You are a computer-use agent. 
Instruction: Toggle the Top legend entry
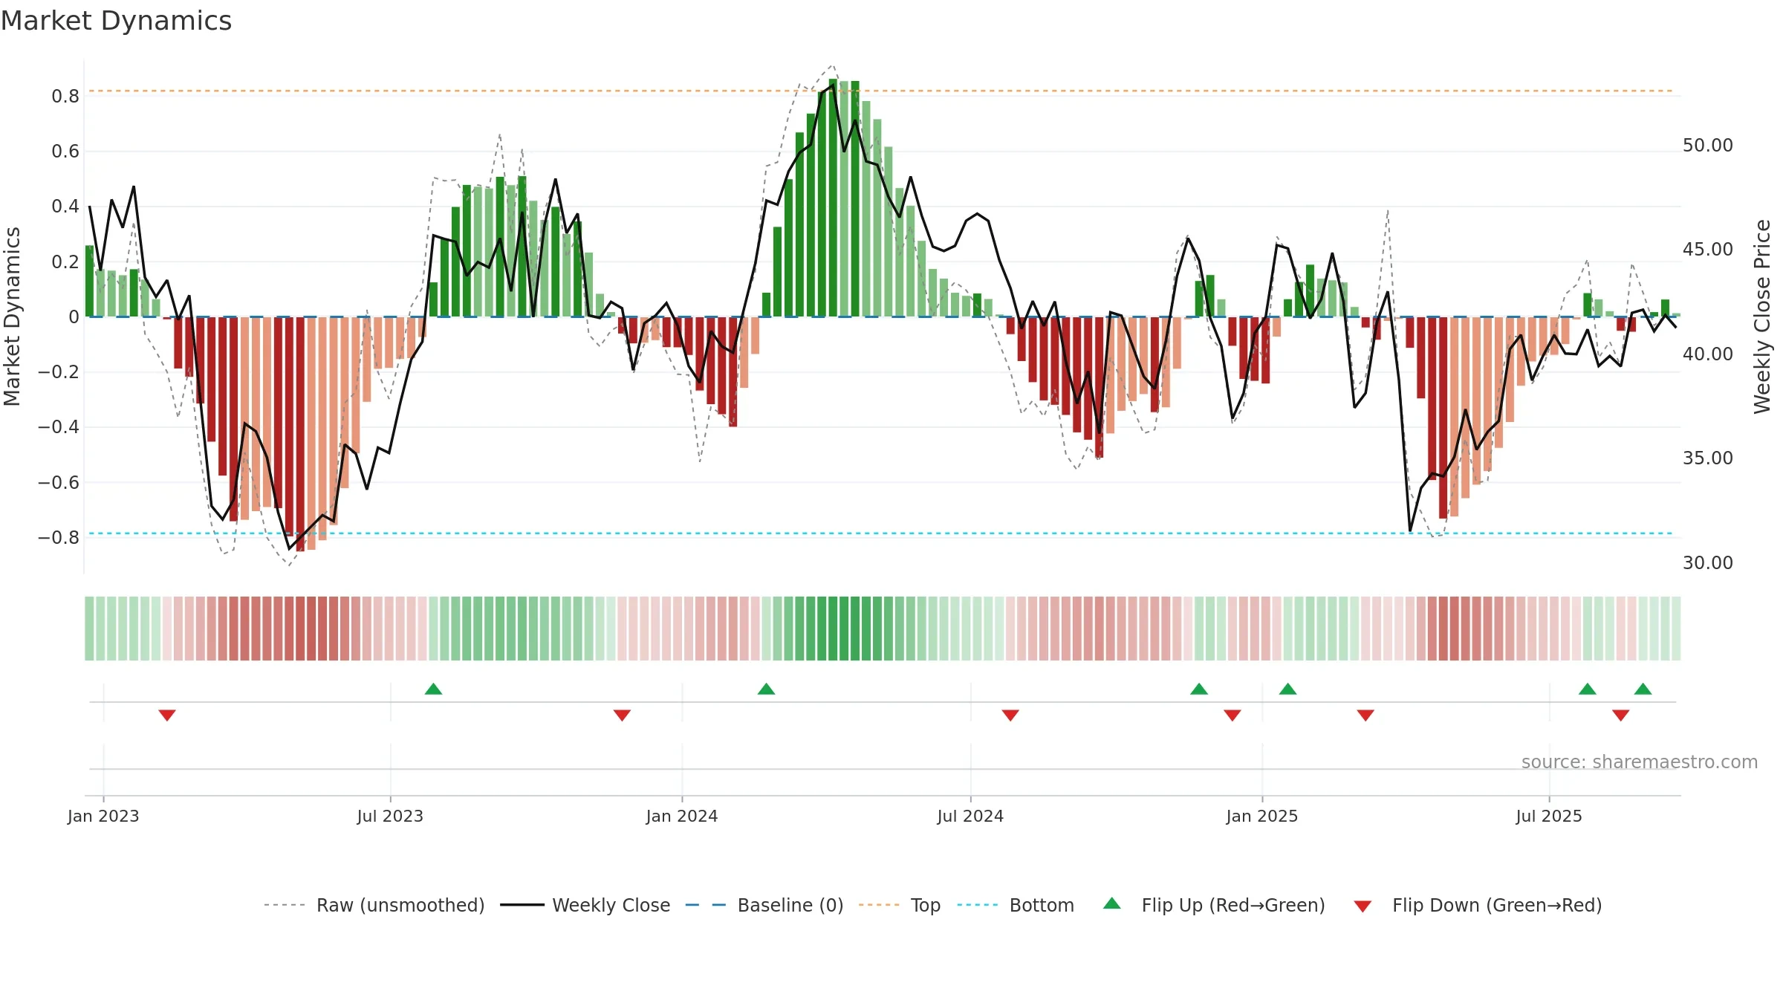900,905
